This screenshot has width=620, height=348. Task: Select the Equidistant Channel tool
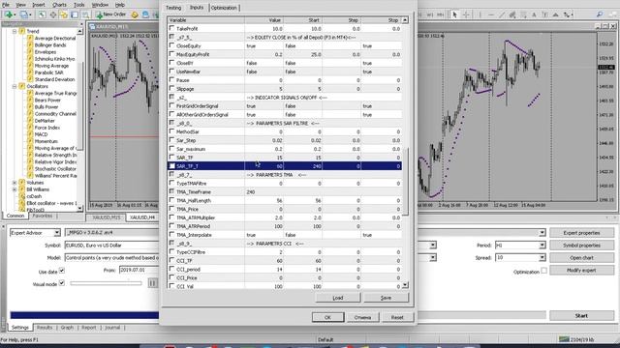coord(512,14)
